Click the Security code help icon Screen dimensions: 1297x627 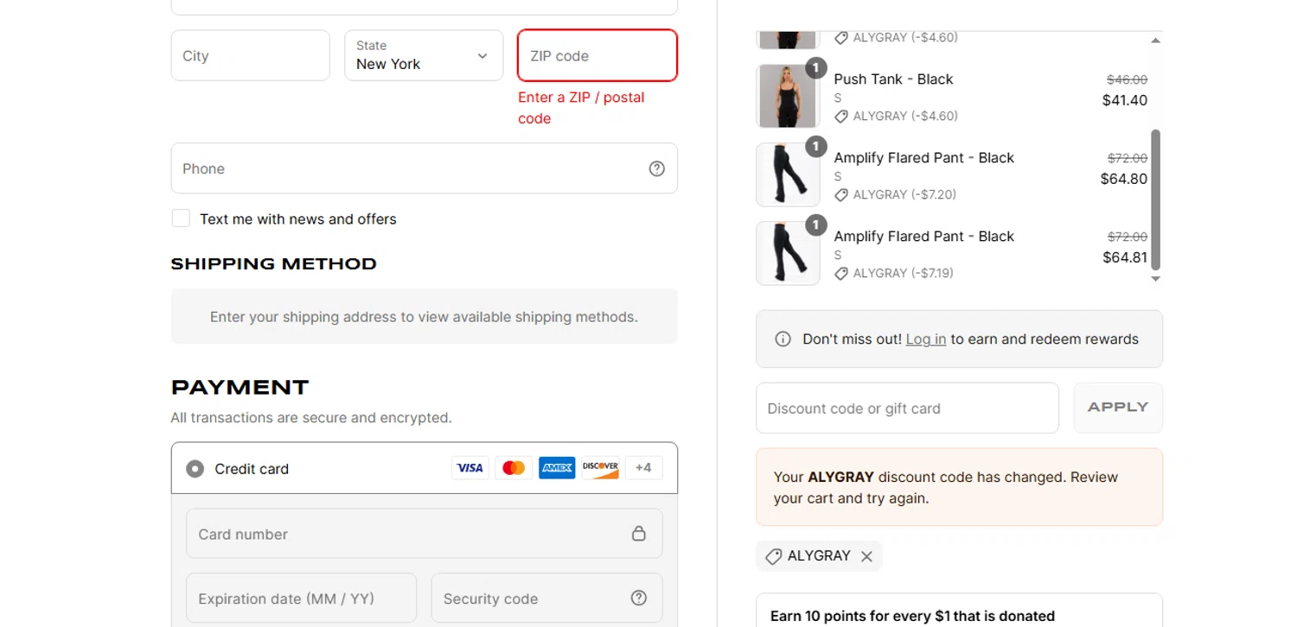click(x=639, y=598)
